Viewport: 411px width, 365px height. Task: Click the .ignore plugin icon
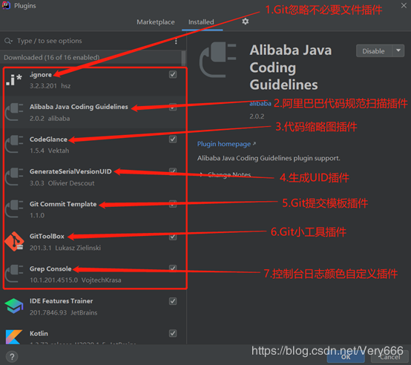[14, 79]
